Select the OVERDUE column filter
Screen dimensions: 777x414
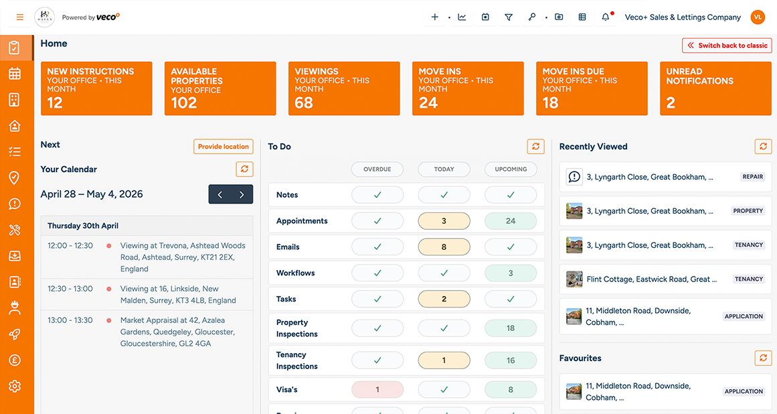[x=377, y=169]
